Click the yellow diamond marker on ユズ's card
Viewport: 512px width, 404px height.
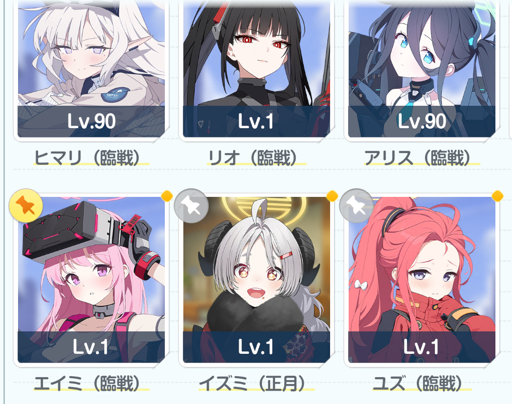point(497,196)
